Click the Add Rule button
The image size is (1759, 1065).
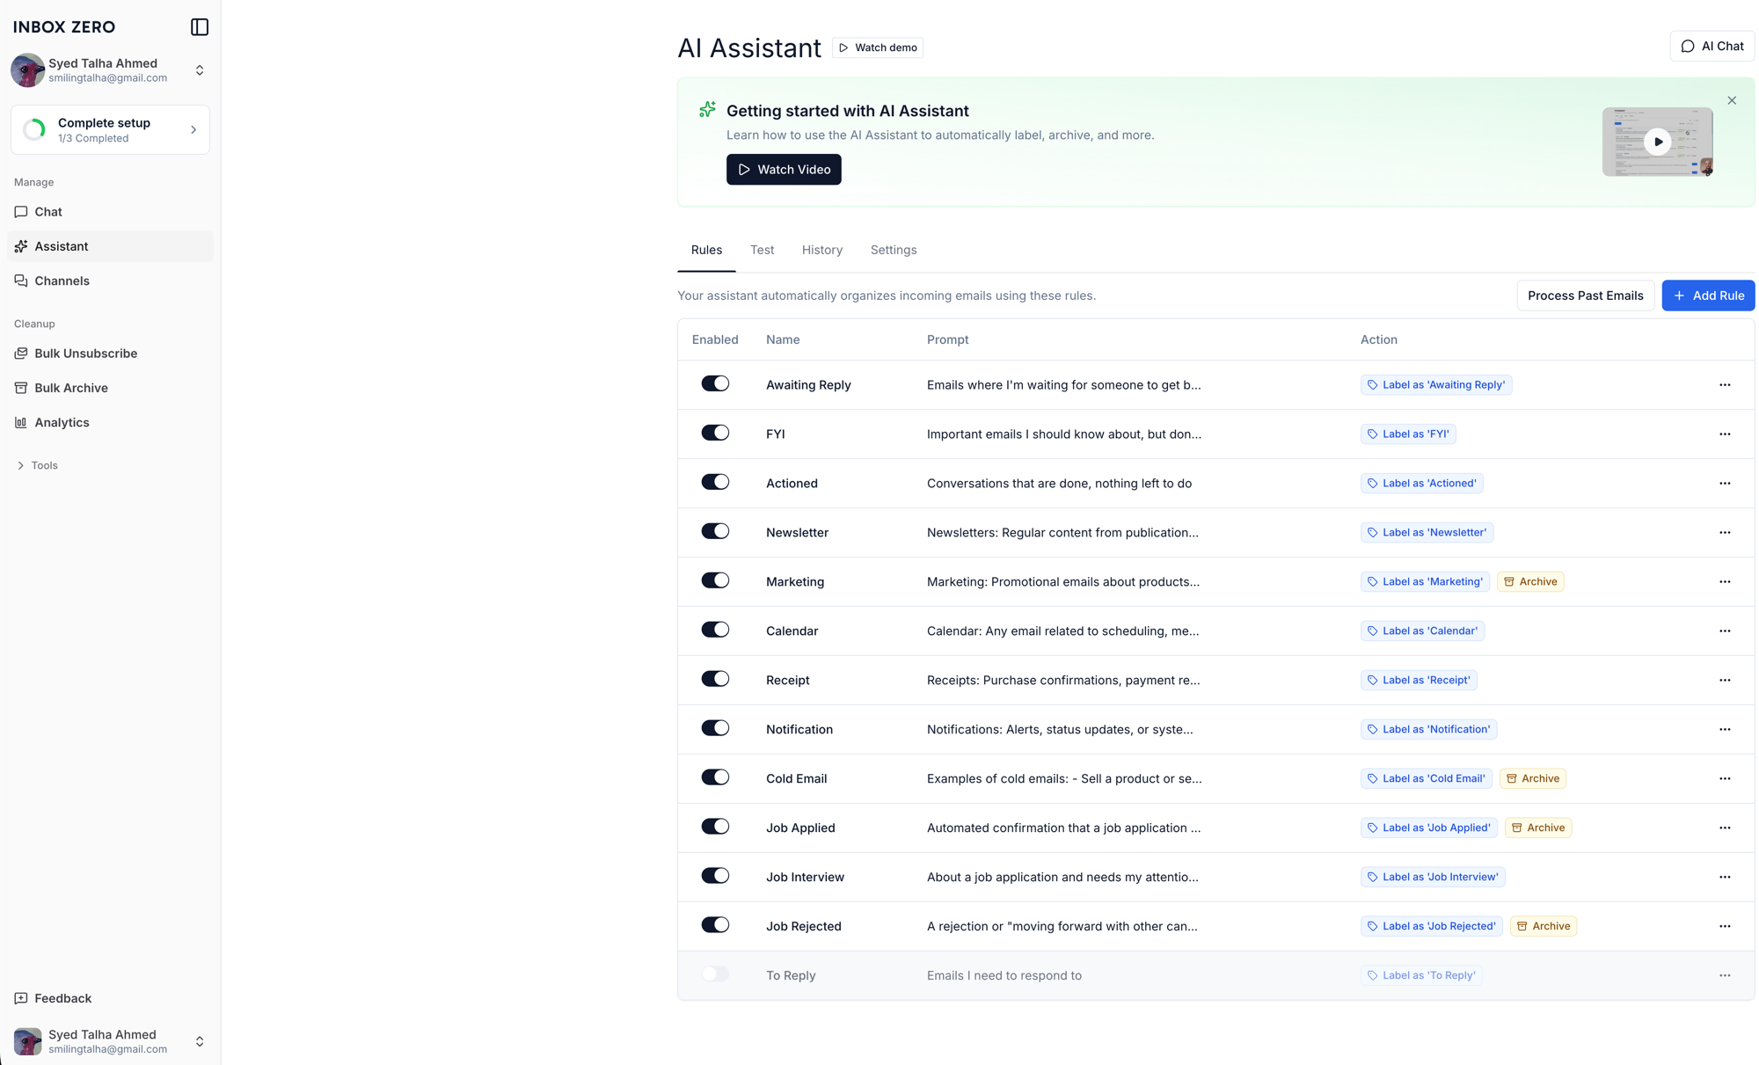coord(1708,296)
